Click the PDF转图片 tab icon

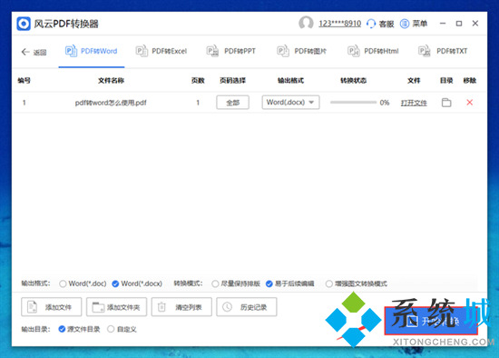tap(283, 51)
